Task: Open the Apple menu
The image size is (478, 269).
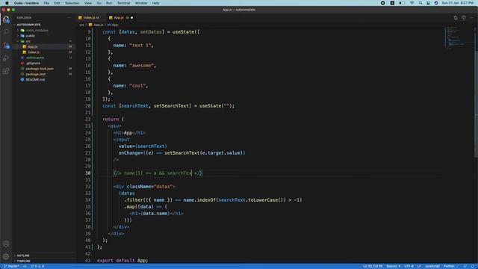Action: 7,3
